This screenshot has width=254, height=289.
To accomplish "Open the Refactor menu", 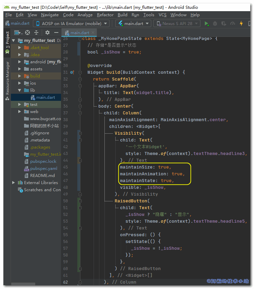I will tap(105, 15).
